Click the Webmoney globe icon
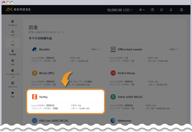 [113, 121]
